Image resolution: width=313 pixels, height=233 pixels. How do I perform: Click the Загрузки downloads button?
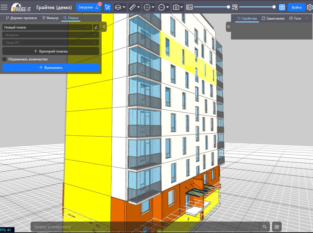click(88, 7)
